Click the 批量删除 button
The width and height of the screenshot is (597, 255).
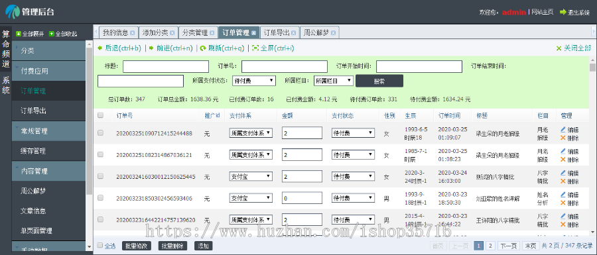(x=173, y=246)
